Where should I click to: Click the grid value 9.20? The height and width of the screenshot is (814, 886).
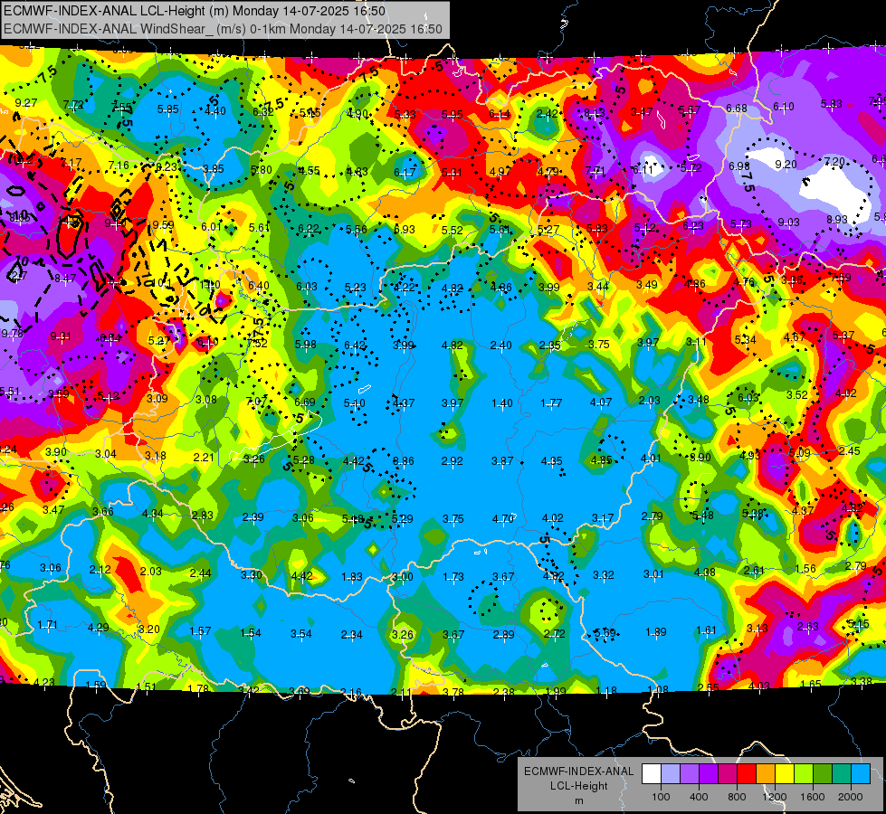[x=786, y=165]
